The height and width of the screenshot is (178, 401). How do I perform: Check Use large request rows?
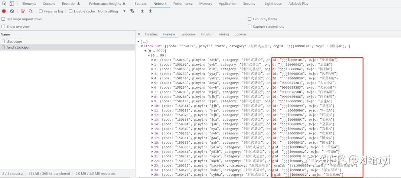tap(3, 19)
